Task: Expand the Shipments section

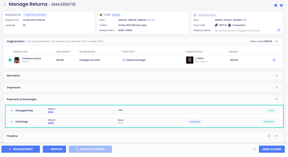Action: tap(277, 88)
